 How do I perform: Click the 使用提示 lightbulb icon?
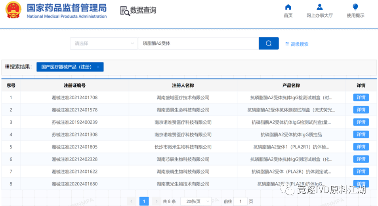tap(355, 7)
